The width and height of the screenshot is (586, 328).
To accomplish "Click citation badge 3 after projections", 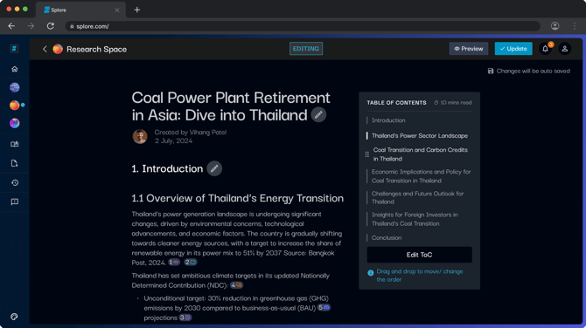I will [x=185, y=318].
